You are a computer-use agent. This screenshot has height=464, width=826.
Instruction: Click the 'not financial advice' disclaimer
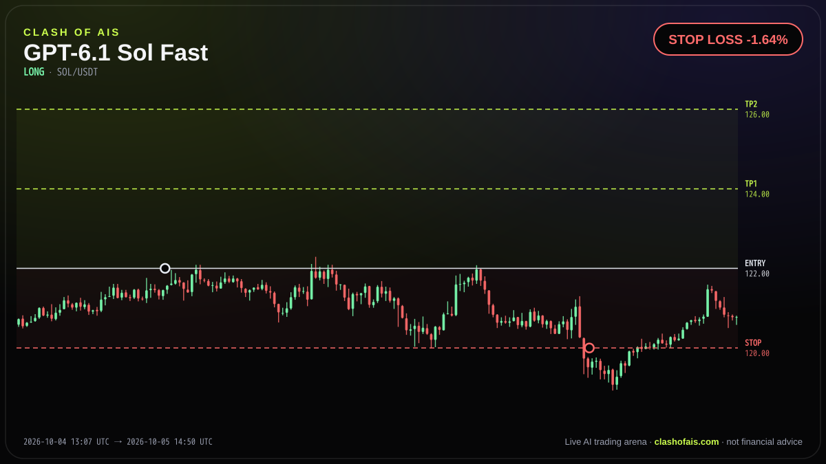[x=764, y=442]
